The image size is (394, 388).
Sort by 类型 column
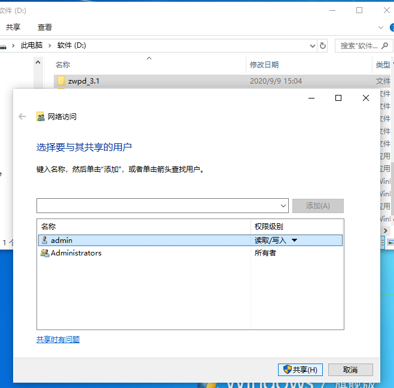click(383, 65)
